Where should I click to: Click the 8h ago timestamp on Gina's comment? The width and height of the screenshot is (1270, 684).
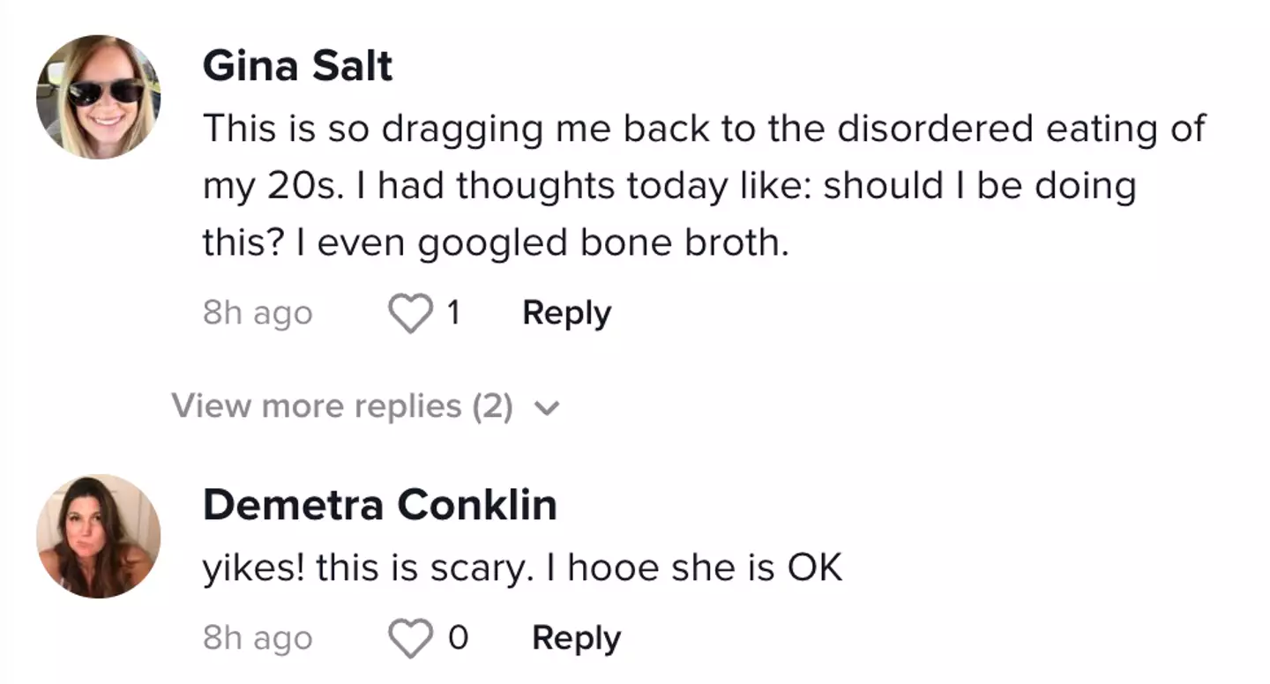coord(258,312)
